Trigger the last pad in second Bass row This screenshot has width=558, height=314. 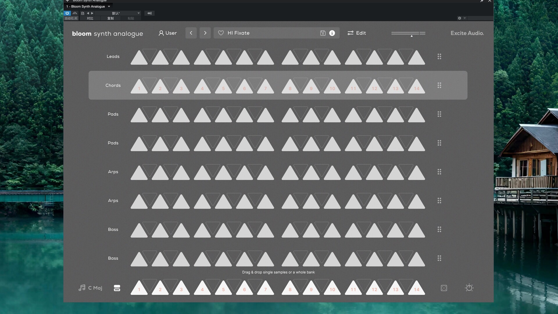coord(417,260)
